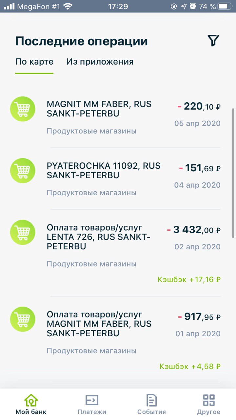
Task: Open the MAGNIT MM FABER 220,10 ₽ transaction
Action: click(x=118, y=117)
